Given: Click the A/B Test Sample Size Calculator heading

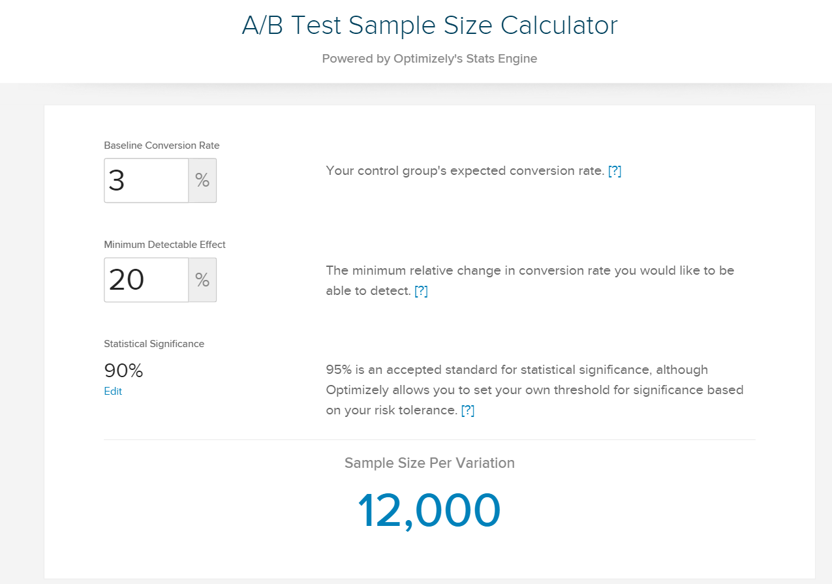Looking at the screenshot, I should [429, 25].
